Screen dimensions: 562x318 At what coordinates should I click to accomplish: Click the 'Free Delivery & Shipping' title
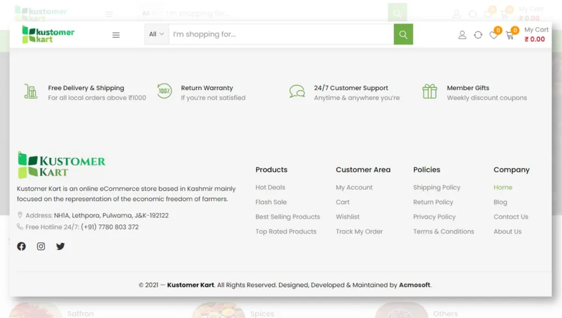(86, 88)
